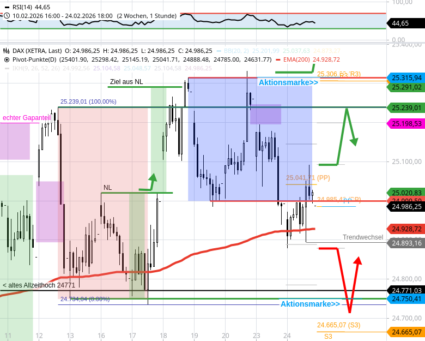The width and height of the screenshot is (425, 341).
Task: Click the green upward arrow near NL label
Action: [153, 177]
